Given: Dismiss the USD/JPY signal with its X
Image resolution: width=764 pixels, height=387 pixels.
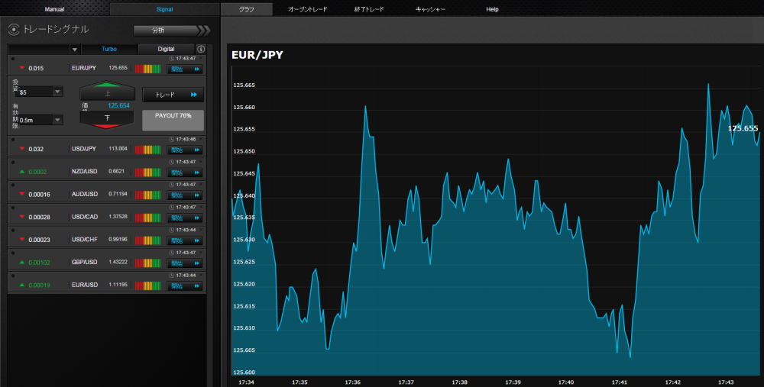Looking at the screenshot, I should [x=201, y=139].
